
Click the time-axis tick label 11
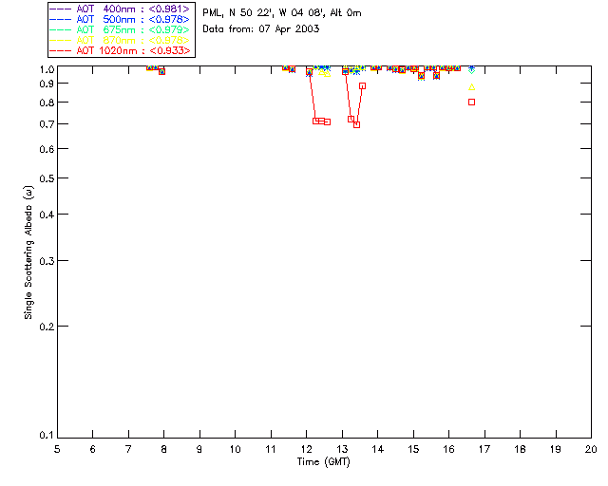[x=271, y=450]
